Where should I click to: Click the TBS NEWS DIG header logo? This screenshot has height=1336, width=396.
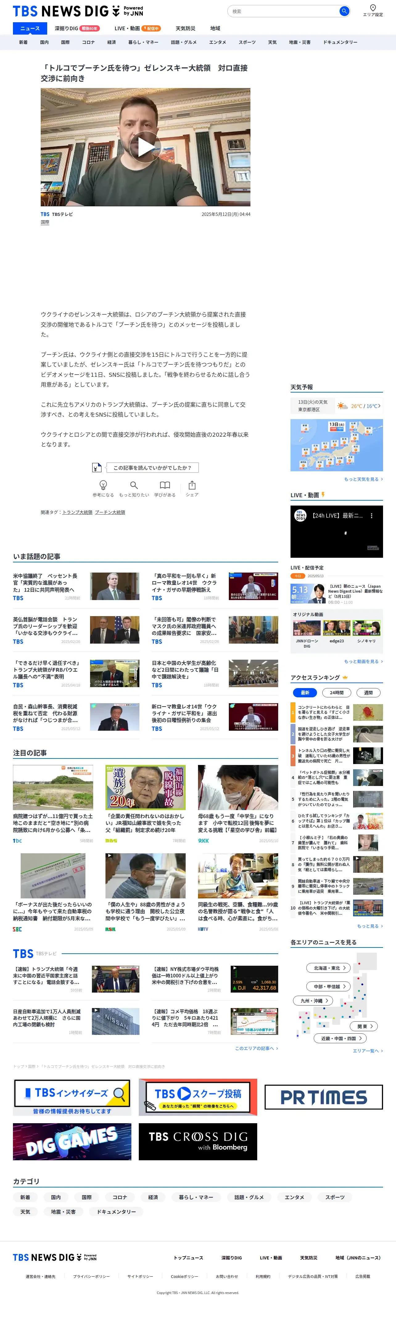[x=78, y=11]
